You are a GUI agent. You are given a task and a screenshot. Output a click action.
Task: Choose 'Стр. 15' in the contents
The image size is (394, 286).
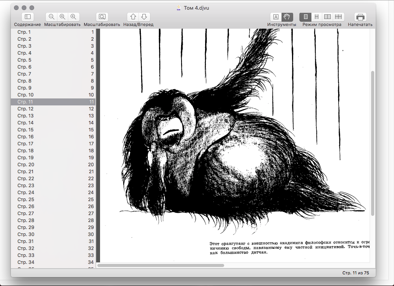[53, 129]
